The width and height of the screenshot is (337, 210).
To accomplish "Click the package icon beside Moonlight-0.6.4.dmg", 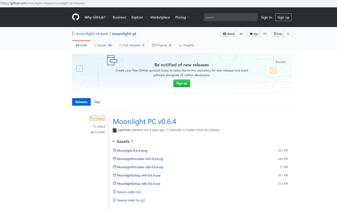I will [115, 151].
